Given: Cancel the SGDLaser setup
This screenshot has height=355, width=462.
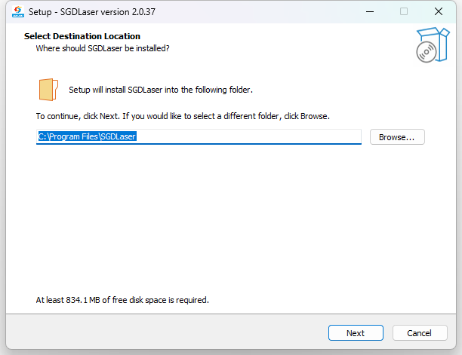Looking at the screenshot, I should [x=420, y=333].
